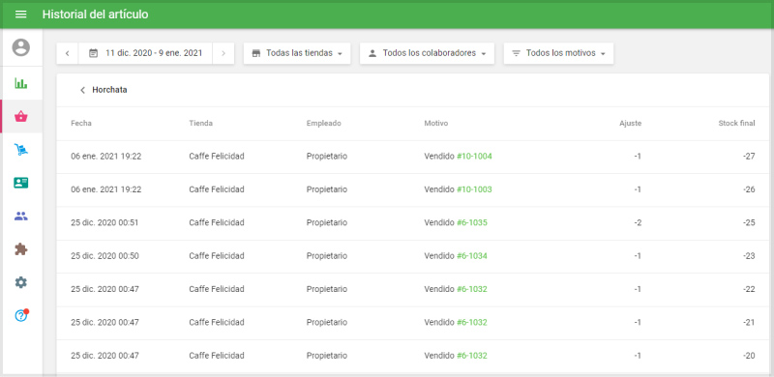Viewport: 774px width, 377px height.
Task: Open the customers people icon
Action: pyautogui.click(x=20, y=216)
